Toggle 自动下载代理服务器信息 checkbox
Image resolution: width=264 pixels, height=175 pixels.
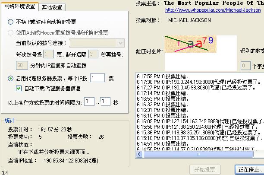(19, 89)
